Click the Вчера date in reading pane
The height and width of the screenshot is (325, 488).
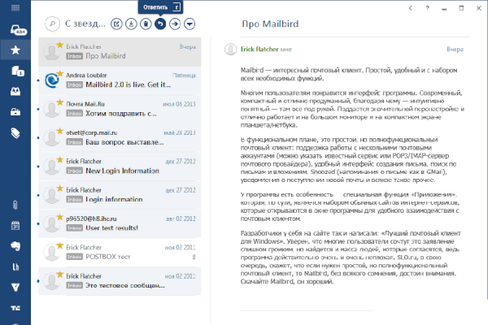coord(455,49)
